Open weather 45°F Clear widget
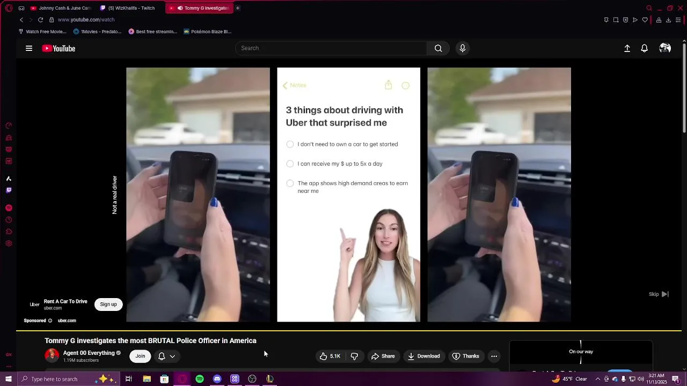This screenshot has height=386, width=687. pos(570,379)
